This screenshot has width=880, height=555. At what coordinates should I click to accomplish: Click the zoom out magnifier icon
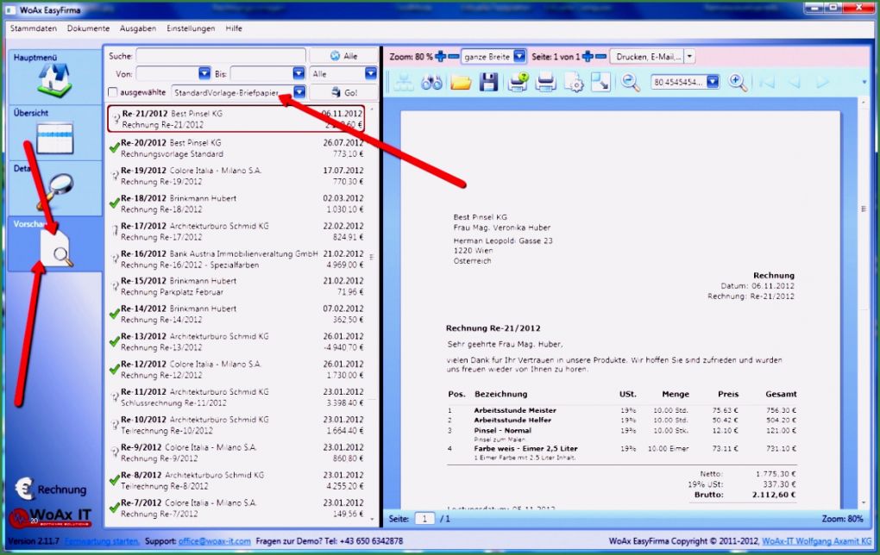tap(632, 82)
